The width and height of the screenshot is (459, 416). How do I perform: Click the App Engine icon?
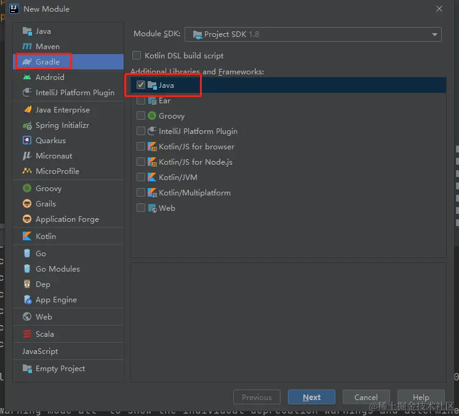(27, 299)
